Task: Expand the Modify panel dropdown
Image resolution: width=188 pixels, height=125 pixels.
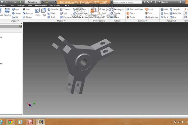Action: (61, 21)
